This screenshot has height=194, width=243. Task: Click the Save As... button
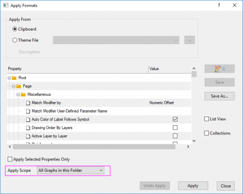coord(220,96)
